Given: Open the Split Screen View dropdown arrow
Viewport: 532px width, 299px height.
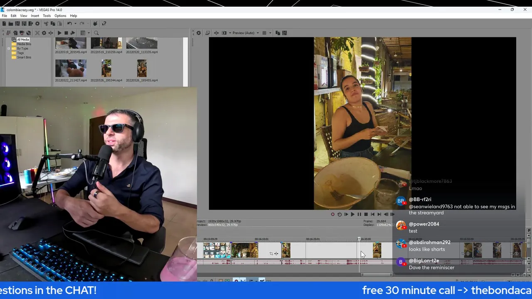Looking at the screenshot, I should pyautogui.click(x=230, y=33).
